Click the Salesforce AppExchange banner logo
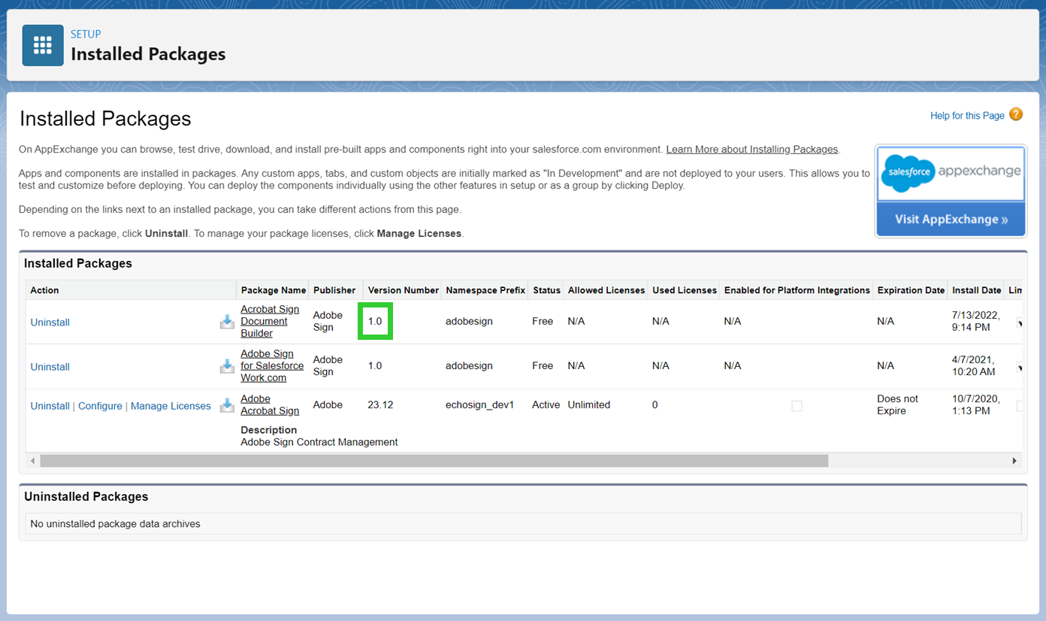This screenshot has width=1046, height=621. pyautogui.click(x=950, y=173)
